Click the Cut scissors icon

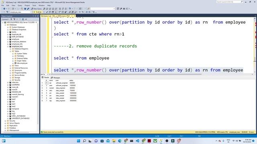pos(60,9)
